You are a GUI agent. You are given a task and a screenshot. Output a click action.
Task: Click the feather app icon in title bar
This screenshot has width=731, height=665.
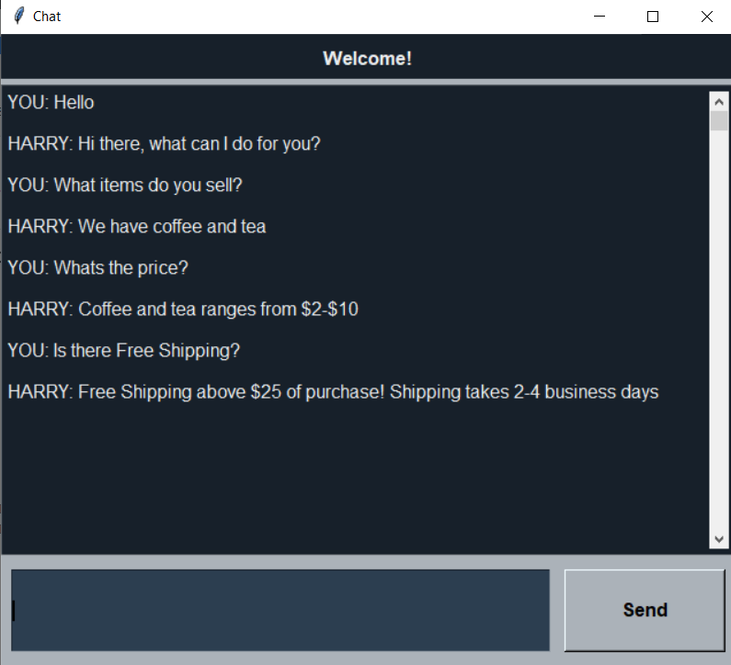(18, 17)
